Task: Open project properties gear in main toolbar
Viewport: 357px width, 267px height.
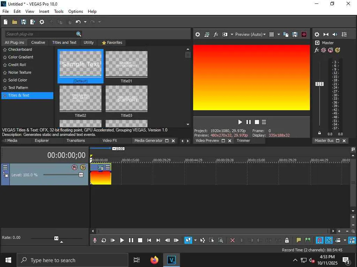Action: click(42, 22)
